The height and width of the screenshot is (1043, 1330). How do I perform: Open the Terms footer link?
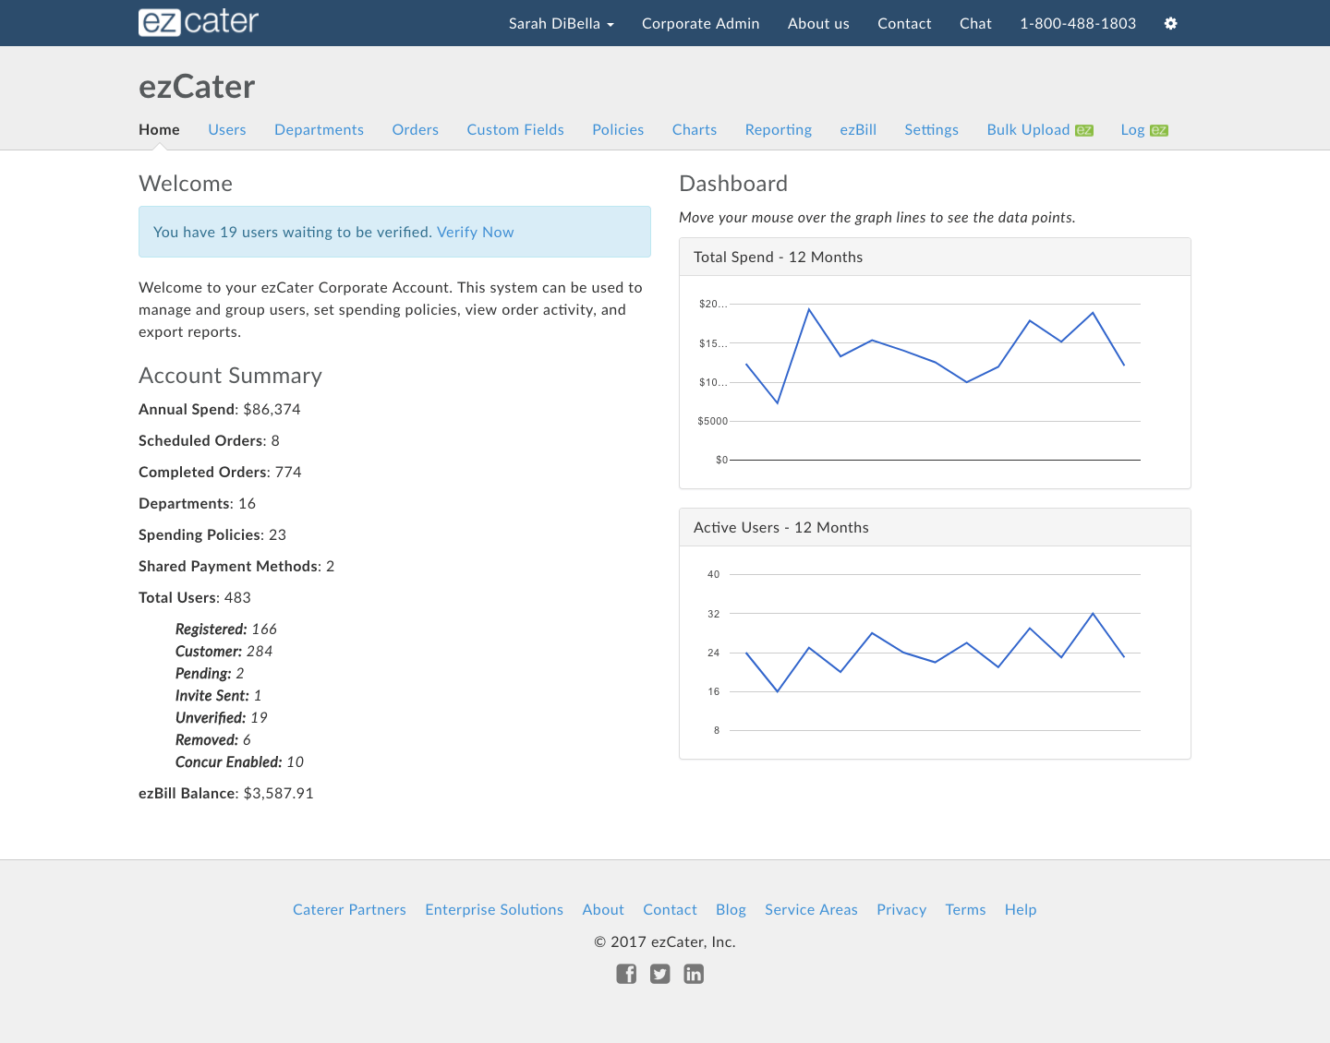(x=965, y=910)
